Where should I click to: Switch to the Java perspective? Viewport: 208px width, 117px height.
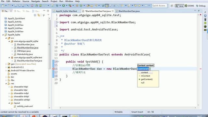179,6
